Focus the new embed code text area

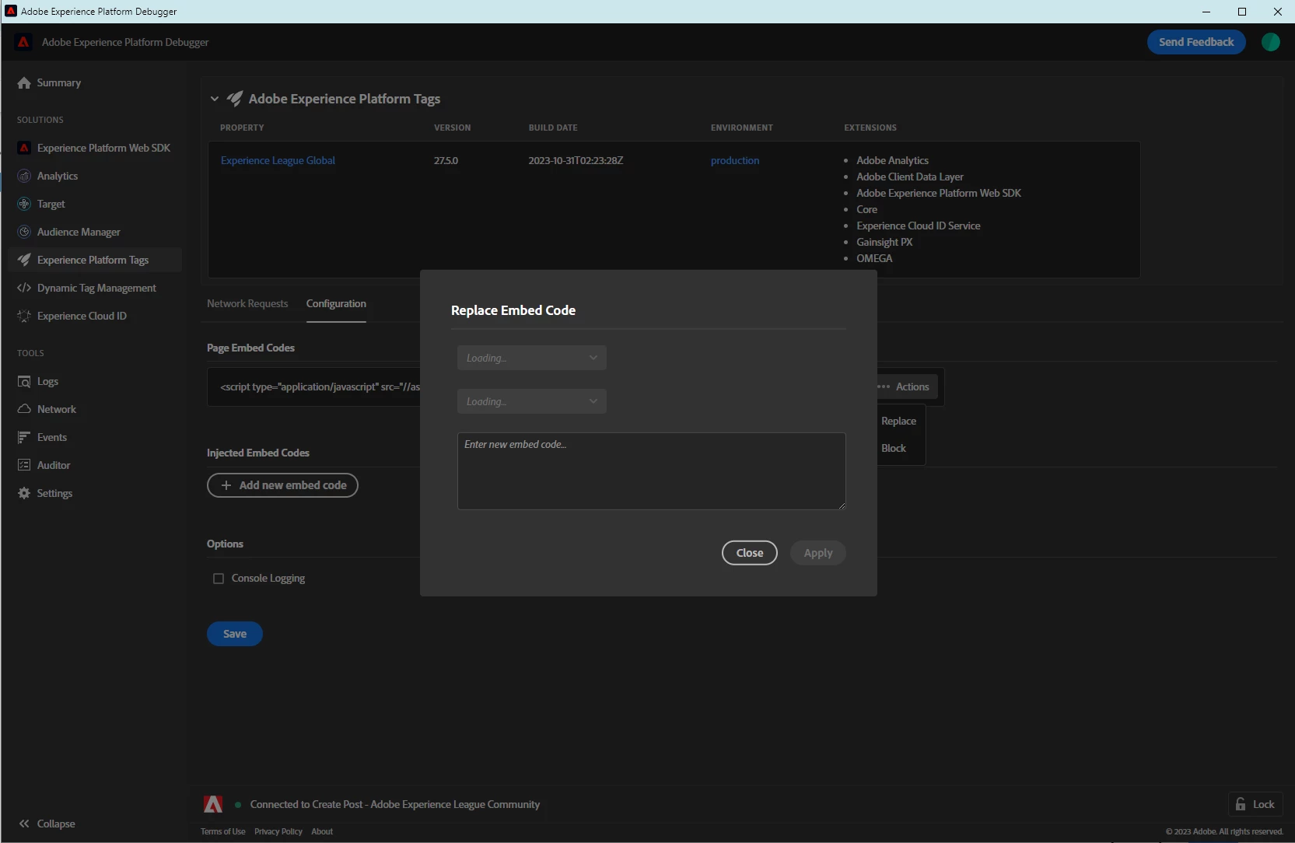coord(652,471)
